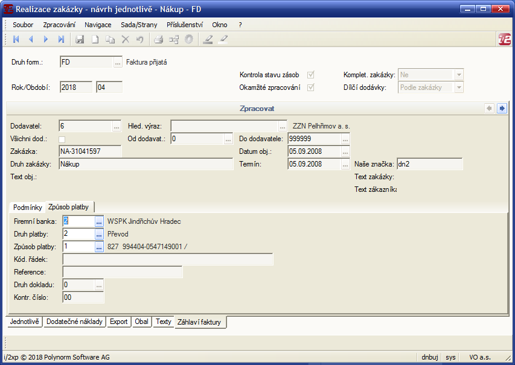The height and width of the screenshot is (365, 515).
Task: Select Záhlaví faktury tab
Action: click(199, 322)
